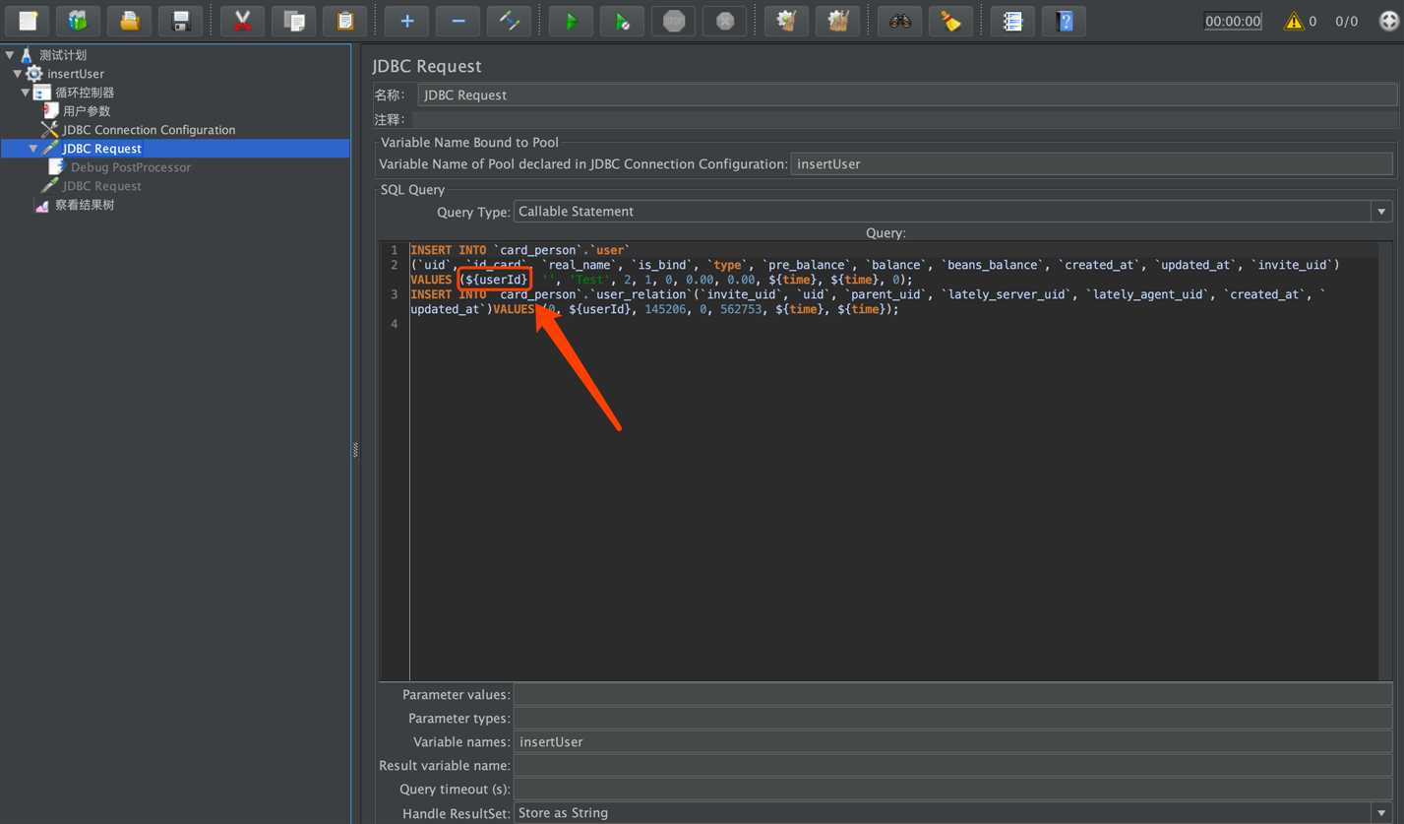The width and height of the screenshot is (1404, 824).
Task: Collapse the selected JDBC Request node
Action: tap(33, 149)
